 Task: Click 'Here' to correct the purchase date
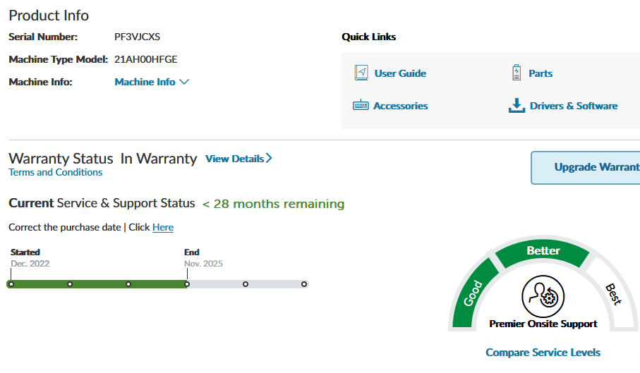[x=163, y=227]
